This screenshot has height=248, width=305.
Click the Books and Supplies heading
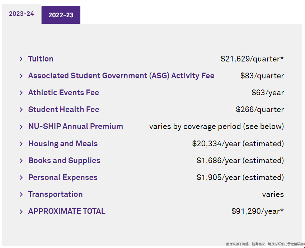click(64, 161)
